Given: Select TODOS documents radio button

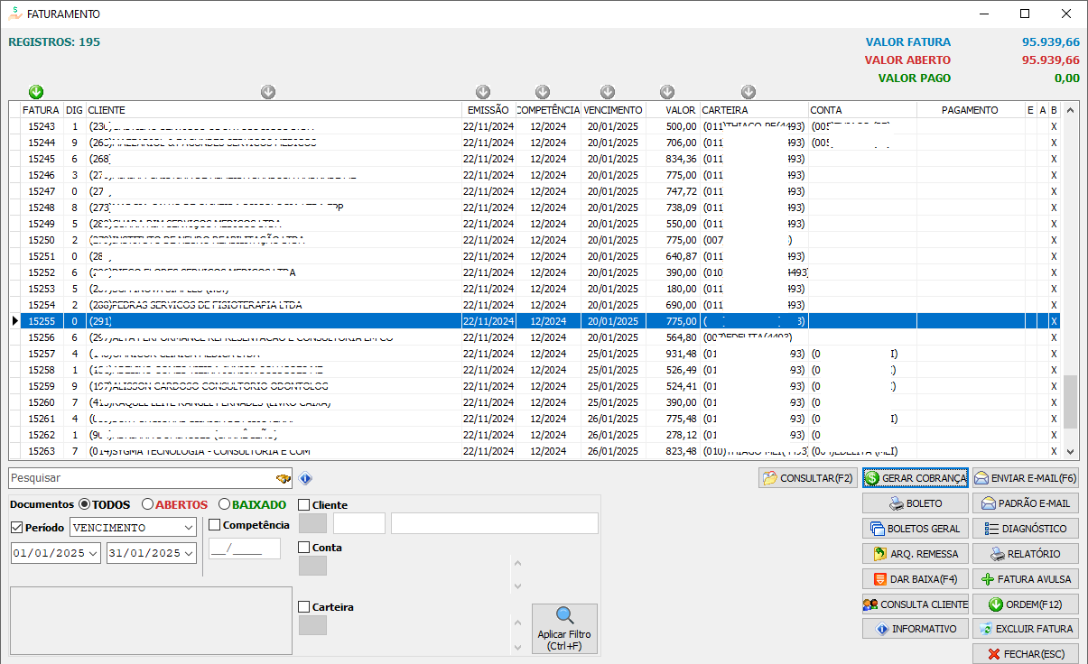Looking at the screenshot, I should click(x=85, y=504).
